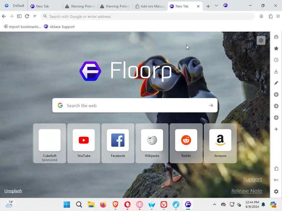Launch Firefox from the taskbar

(x=103, y=204)
